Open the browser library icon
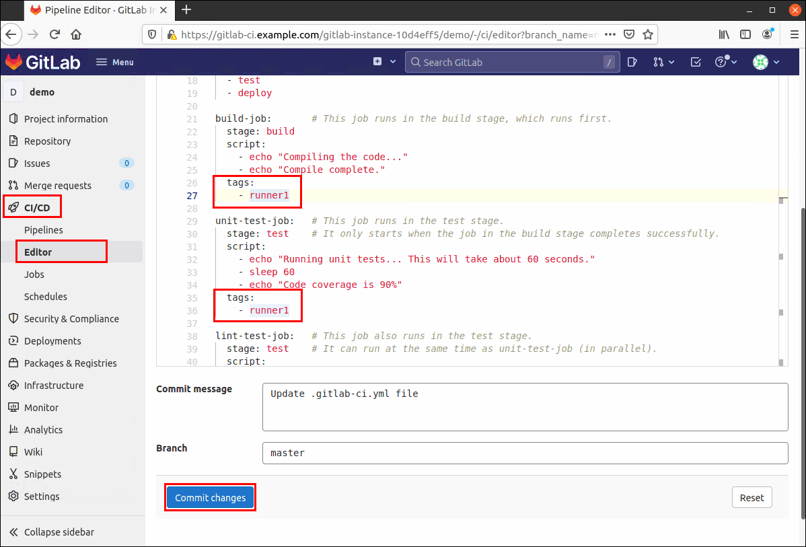The width and height of the screenshot is (806, 547). tap(725, 34)
